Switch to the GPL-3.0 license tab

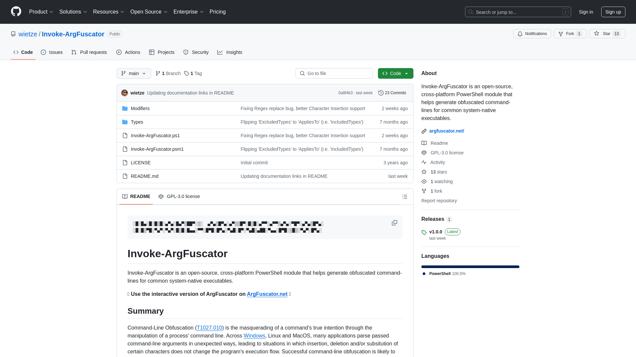pyautogui.click(x=179, y=196)
